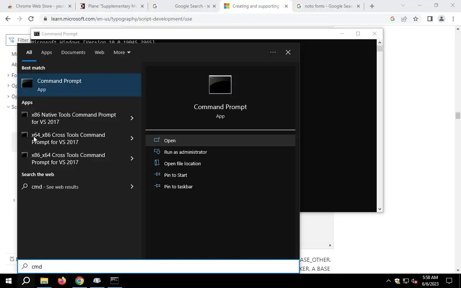
Task: Click Command Prompt window scrollbar down arrow
Action: tap(380, 209)
